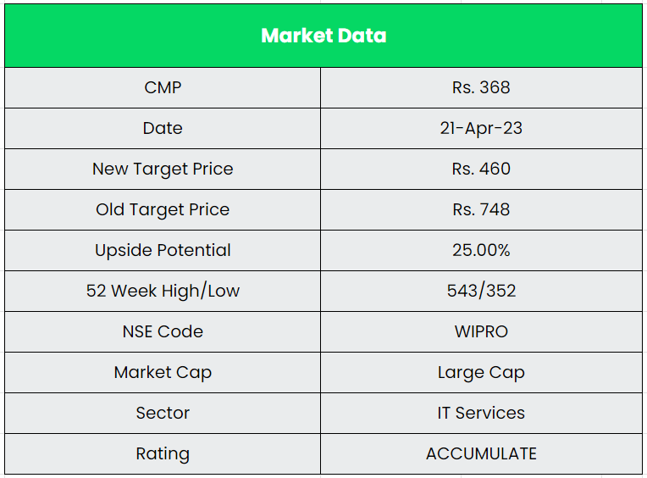Viewport: 647px width, 478px height.
Task: Select the NSE Code label cell
Action: (163, 331)
